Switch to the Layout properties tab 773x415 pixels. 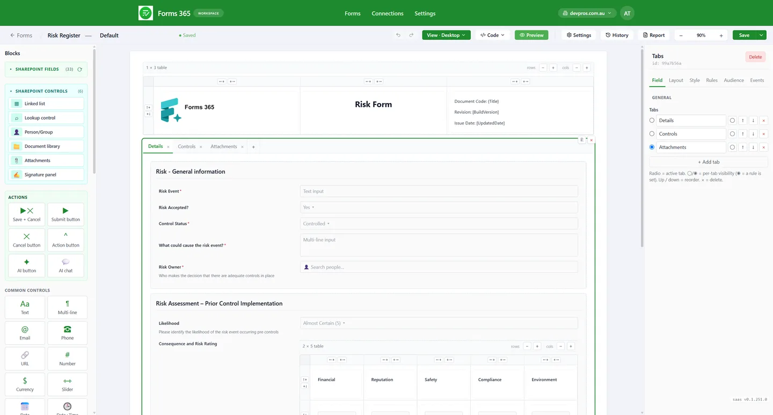[676, 80]
